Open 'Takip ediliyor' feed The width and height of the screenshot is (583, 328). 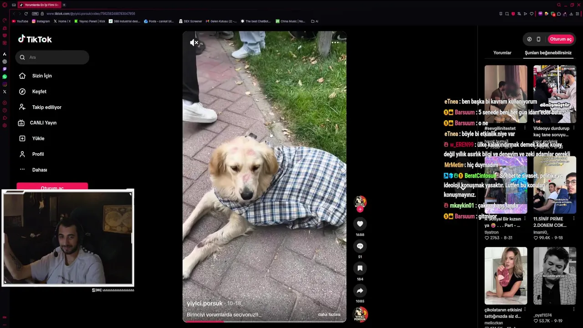[46, 107]
